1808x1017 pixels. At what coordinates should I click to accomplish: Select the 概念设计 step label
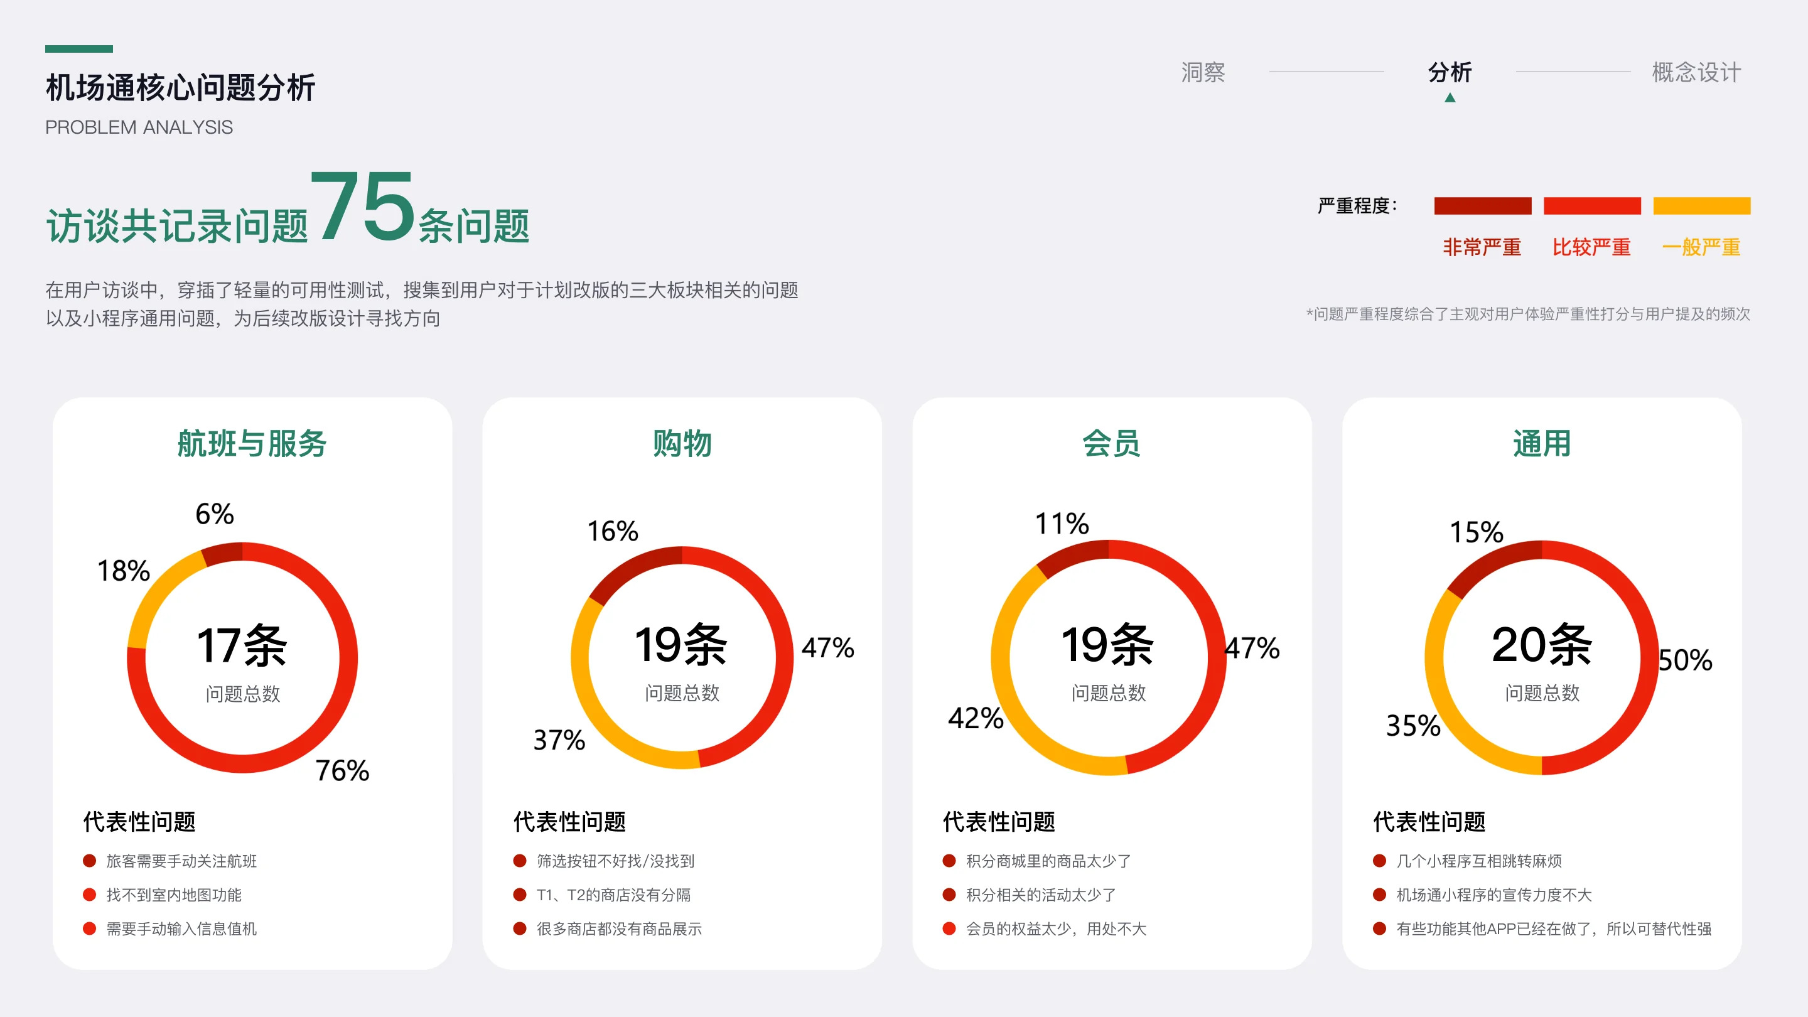[1696, 72]
